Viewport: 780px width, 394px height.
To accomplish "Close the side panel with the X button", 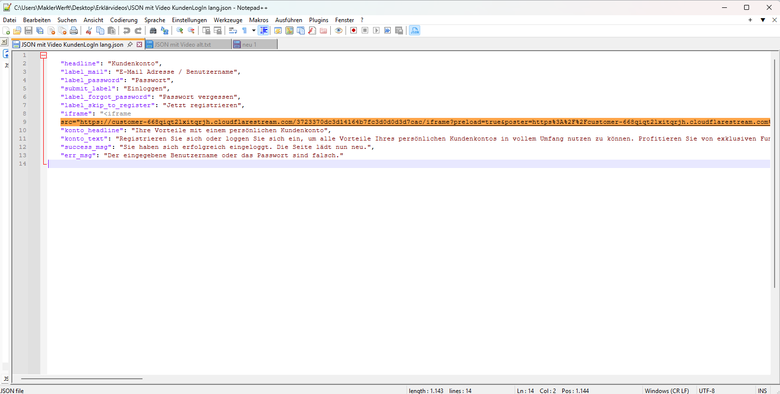I will (4, 42).
